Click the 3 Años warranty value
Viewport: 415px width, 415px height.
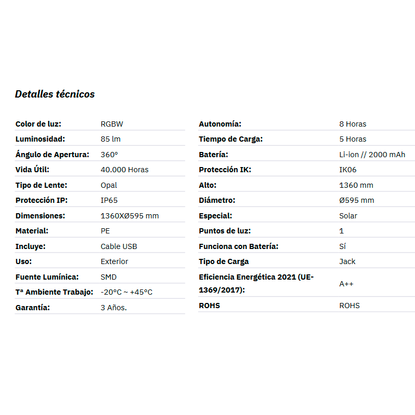[x=114, y=308]
